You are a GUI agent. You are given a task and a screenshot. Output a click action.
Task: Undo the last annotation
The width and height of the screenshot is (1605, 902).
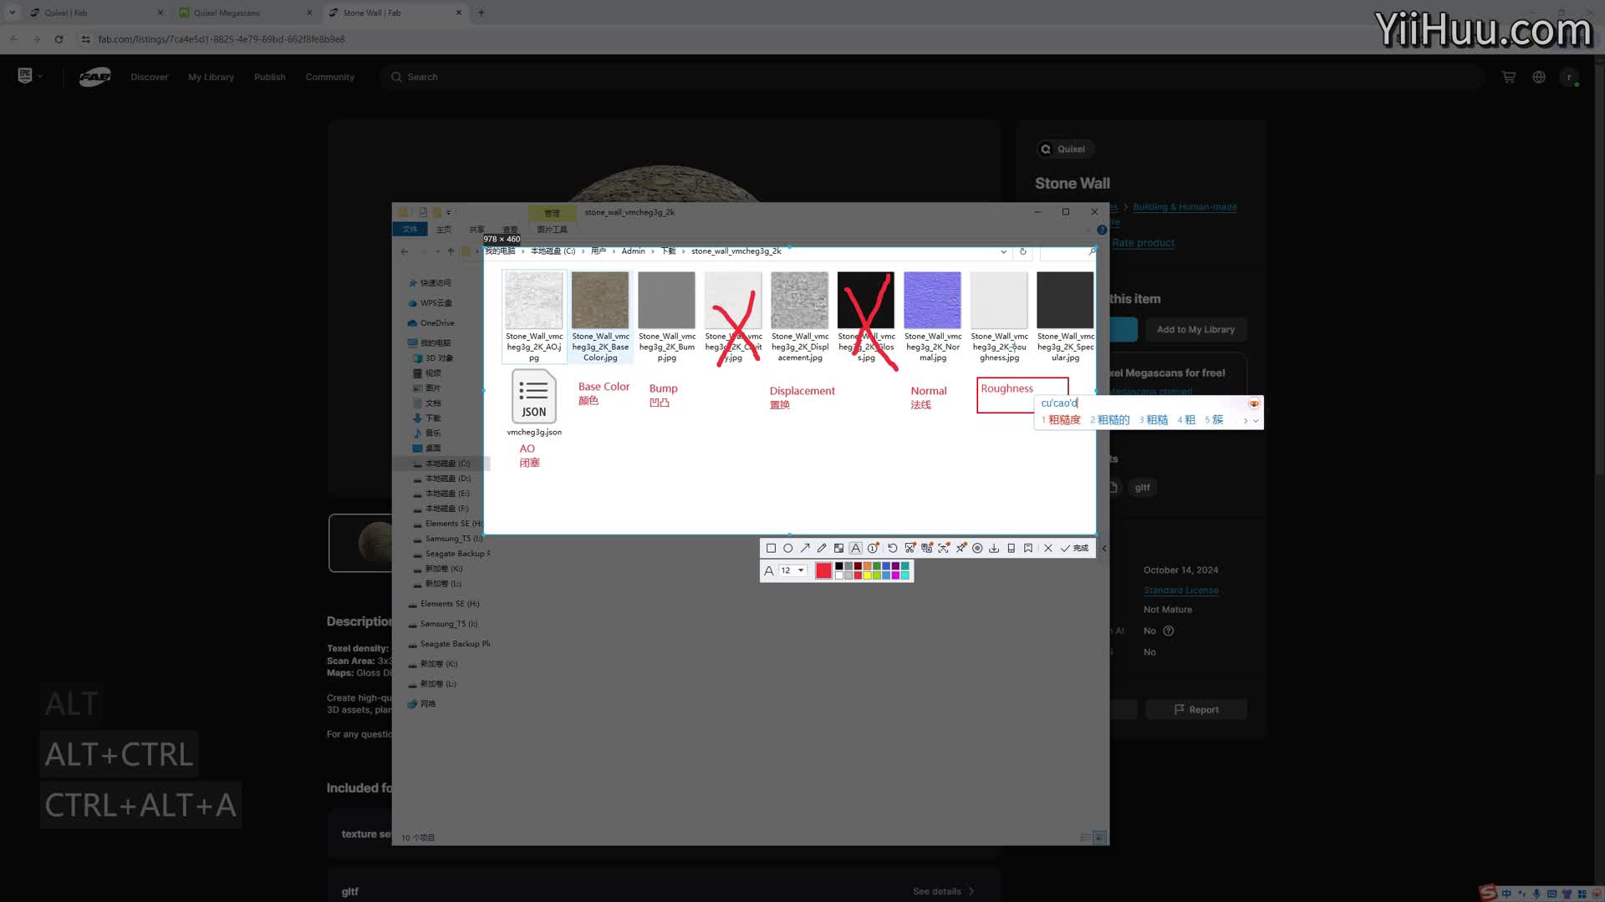click(x=892, y=549)
